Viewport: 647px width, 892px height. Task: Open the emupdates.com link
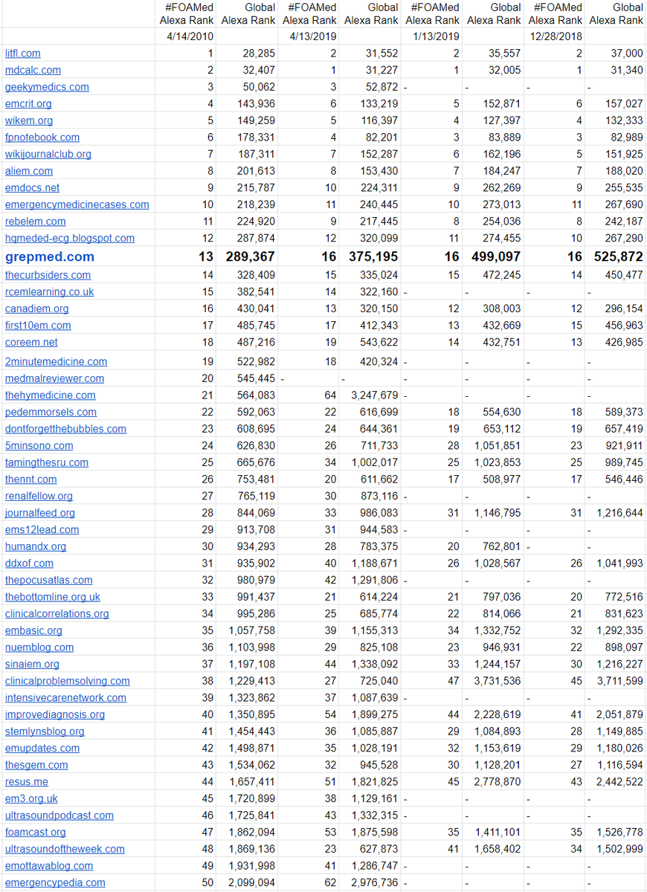42,749
